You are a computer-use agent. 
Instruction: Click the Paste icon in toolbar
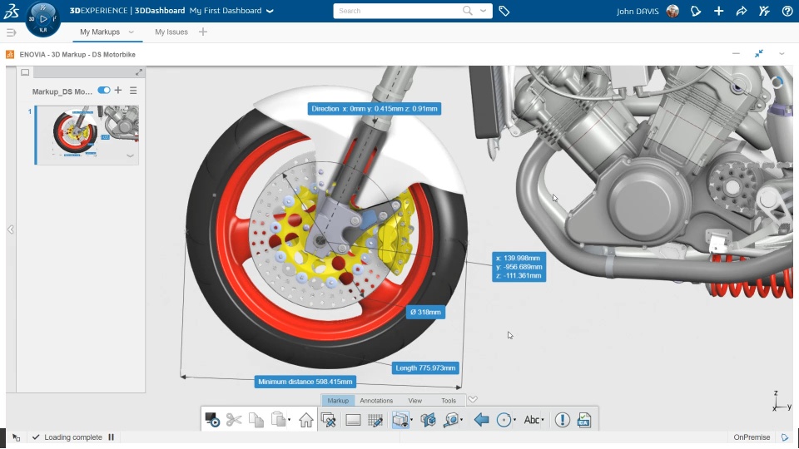click(278, 420)
